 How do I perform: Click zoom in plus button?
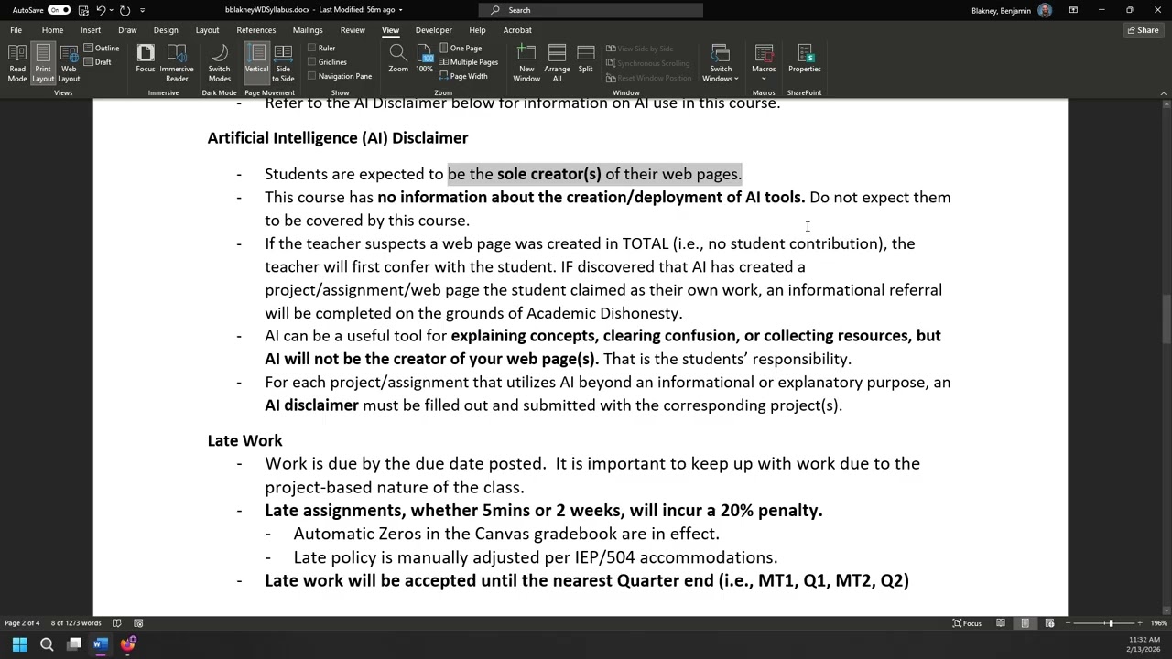(x=1140, y=623)
